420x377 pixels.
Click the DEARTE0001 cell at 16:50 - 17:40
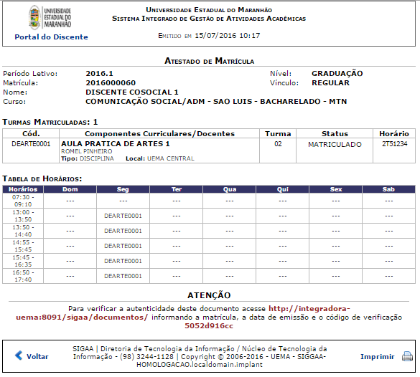coord(123,276)
